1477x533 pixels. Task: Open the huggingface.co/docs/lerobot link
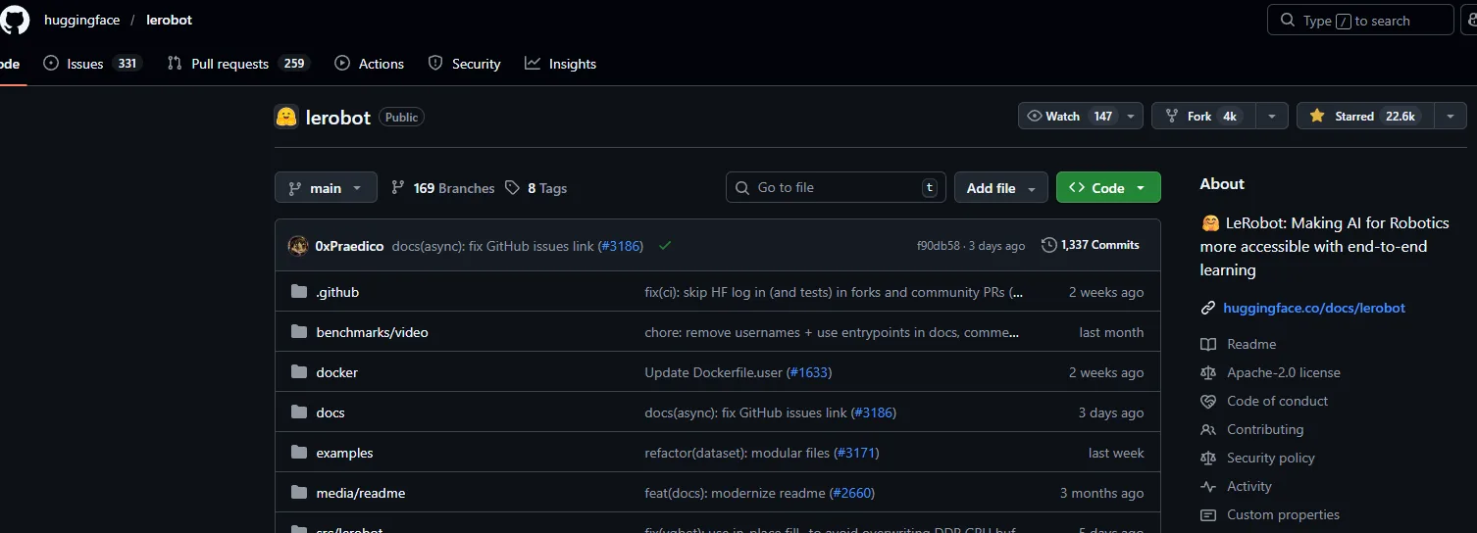click(x=1313, y=308)
